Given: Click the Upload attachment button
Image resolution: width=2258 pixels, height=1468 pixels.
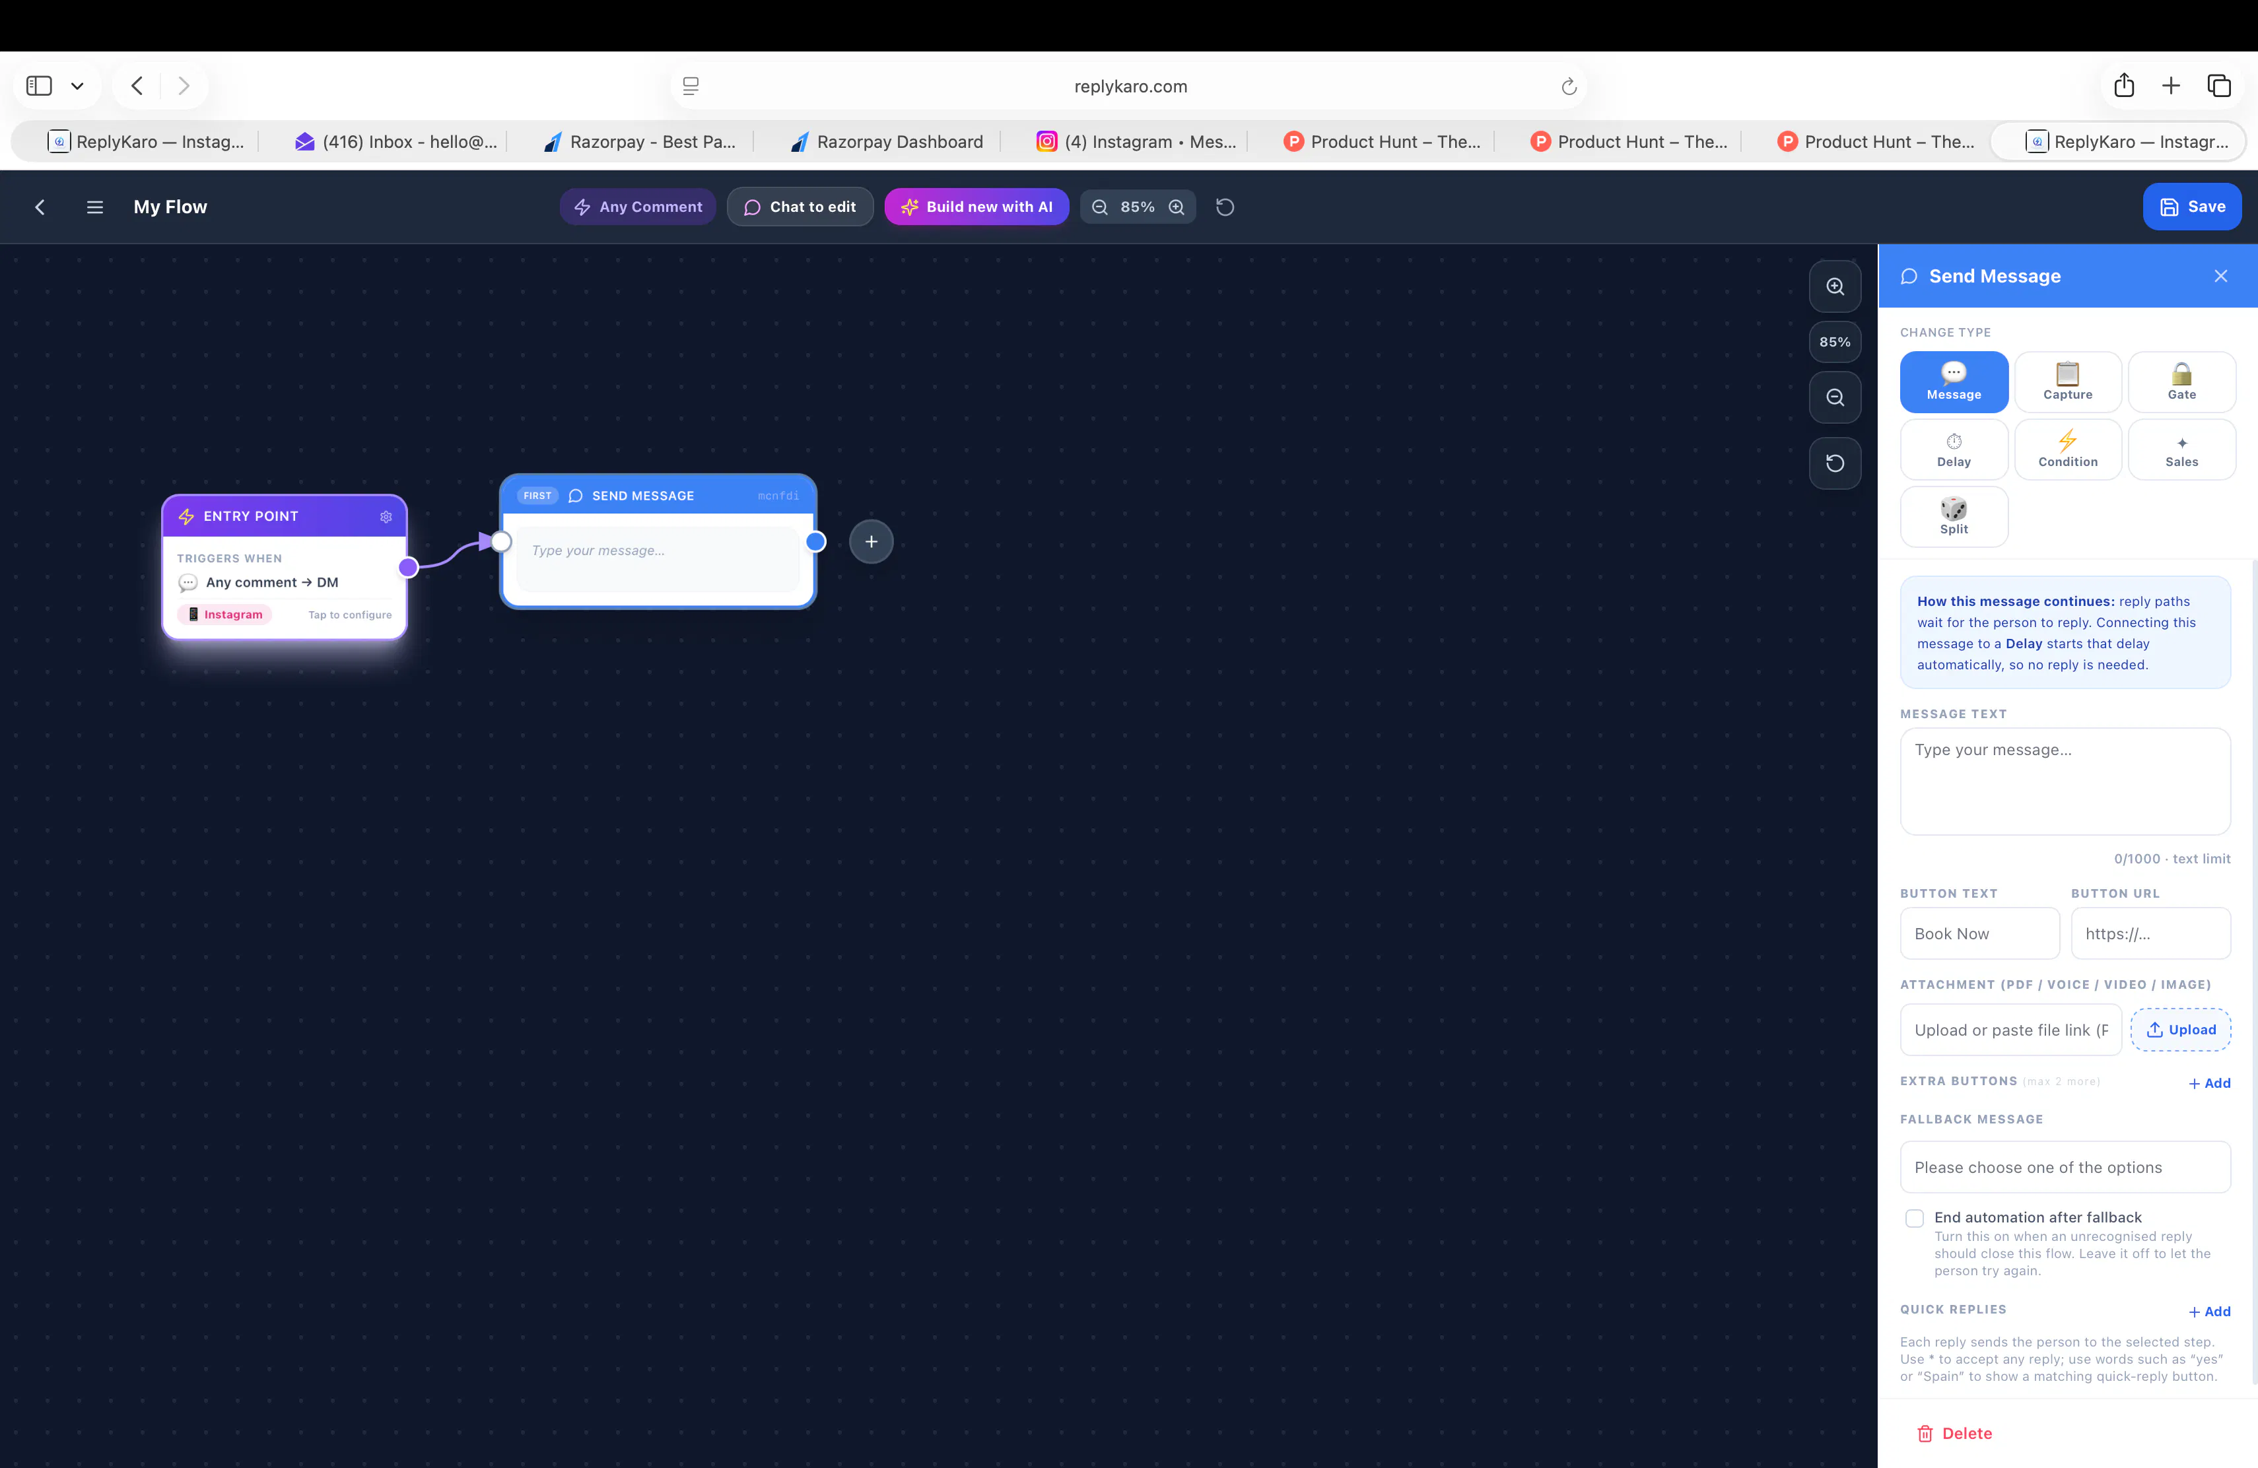Looking at the screenshot, I should coord(2180,1030).
